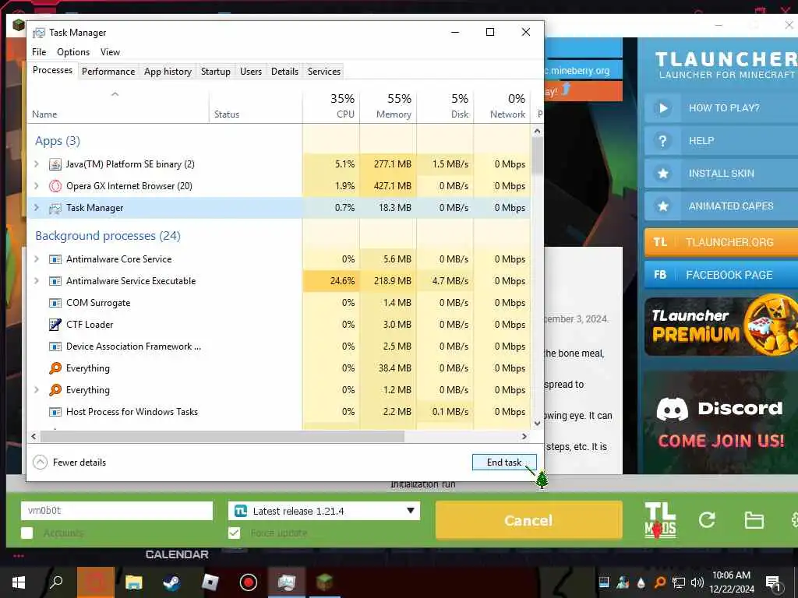Expand the second Everything process row
This screenshot has height=598, width=798.
point(36,390)
